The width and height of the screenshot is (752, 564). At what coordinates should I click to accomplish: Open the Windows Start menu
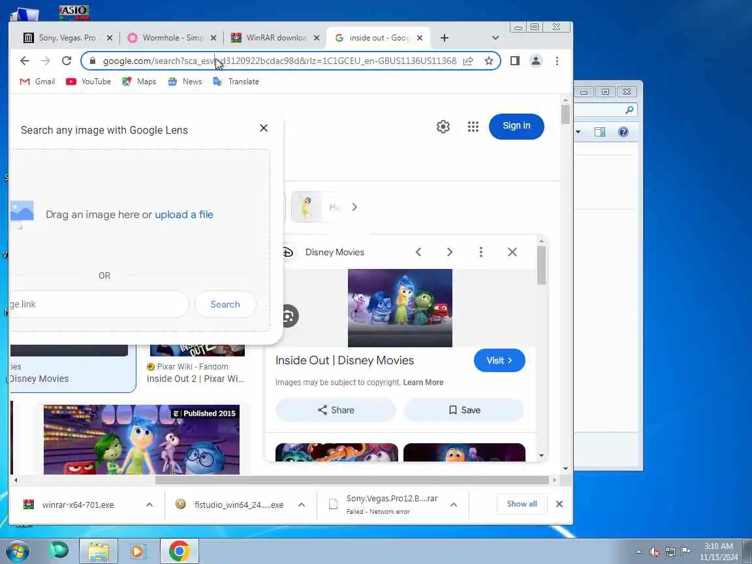click(18, 551)
